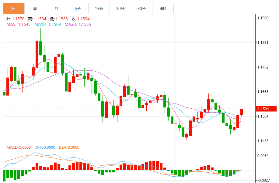Click the MA5: 1.1545 indicator label
Screen dimensions: 279x183
click(19, 24)
